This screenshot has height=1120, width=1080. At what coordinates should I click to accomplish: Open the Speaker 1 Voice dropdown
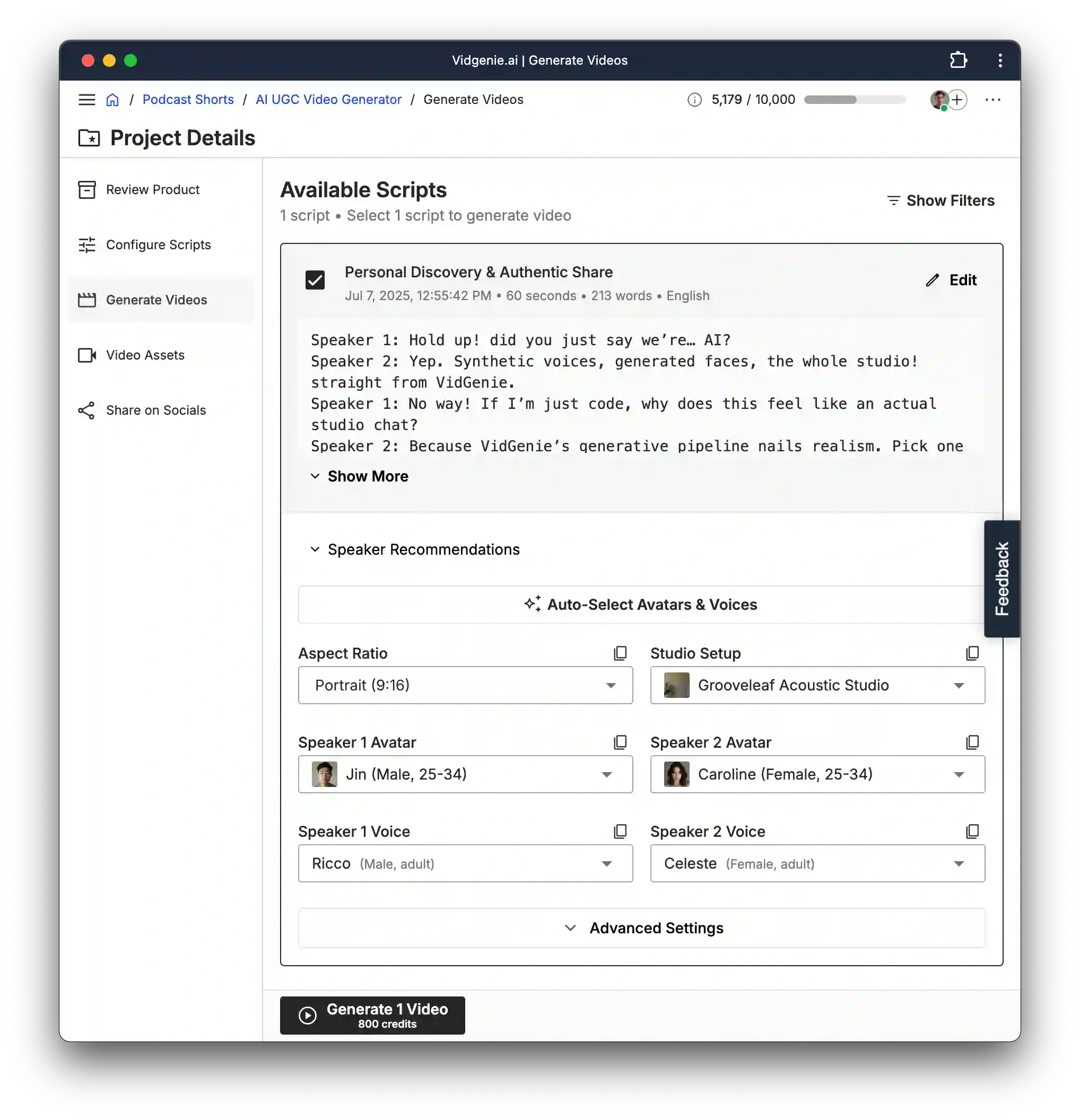[465, 863]
